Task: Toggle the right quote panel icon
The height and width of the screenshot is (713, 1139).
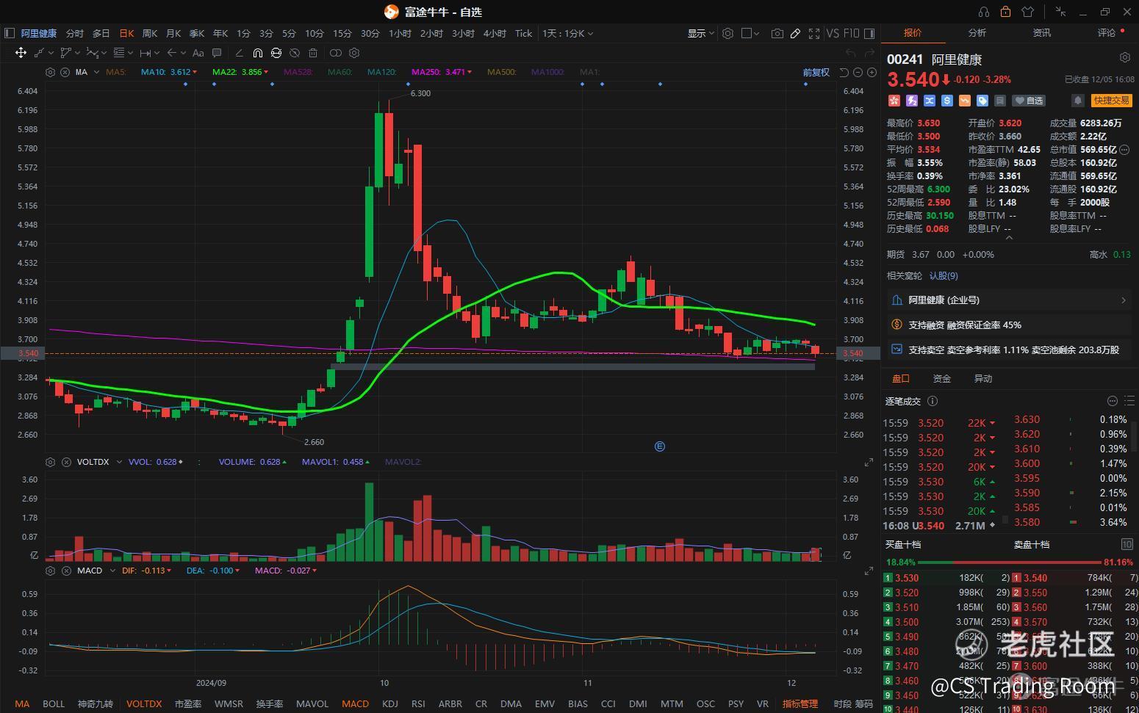Action: 869,33
